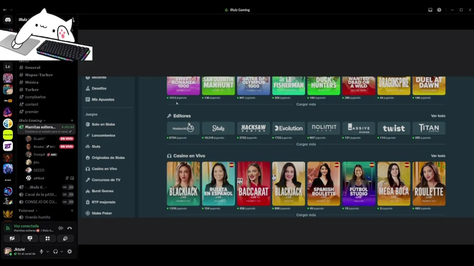
Task: Select user SLasH in voice channel
Action: coord(39,139)
